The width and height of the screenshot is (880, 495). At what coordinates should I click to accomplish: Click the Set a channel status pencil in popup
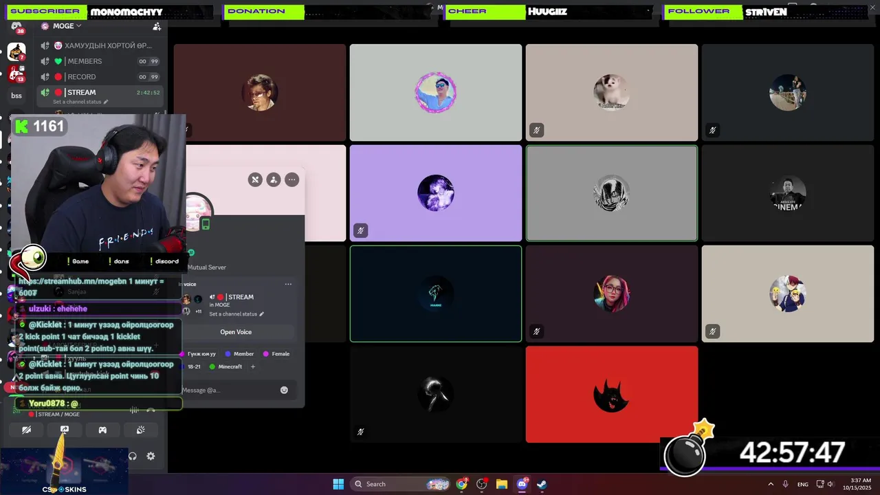tap(261, 314)
